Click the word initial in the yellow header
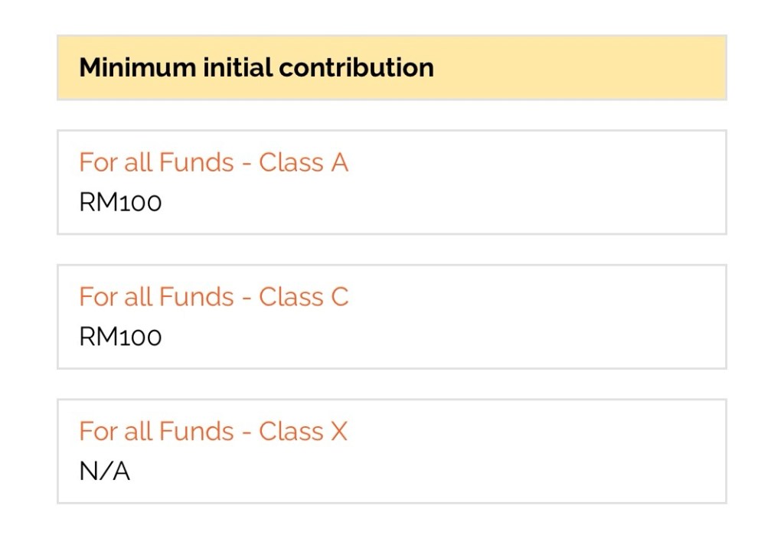The image size is (784, 538). tap(237, 67)
